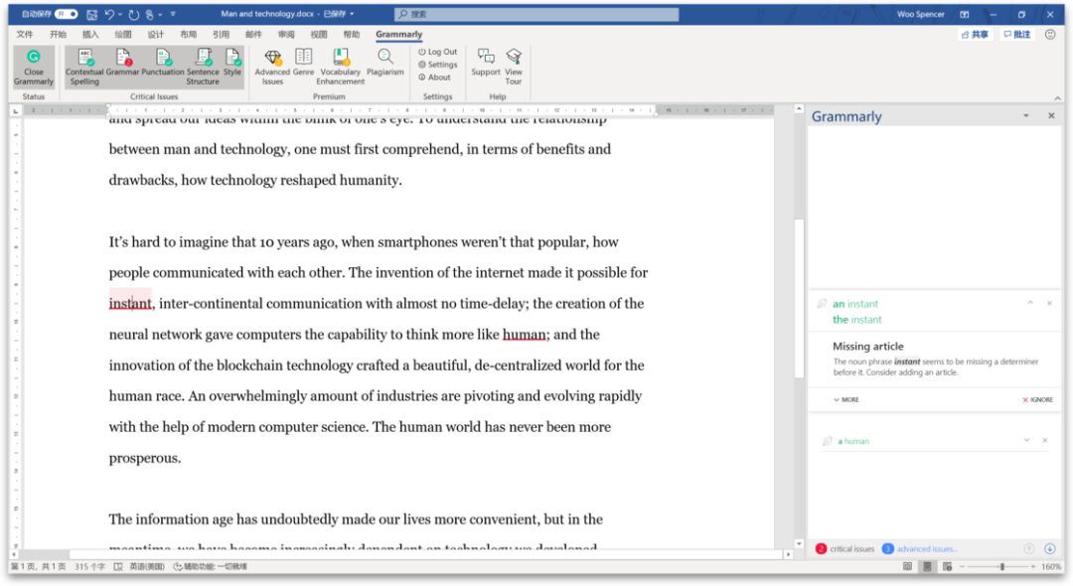Viewport: 1073px width, 586px height.
Task: Open the Grammarly pane options dropdown
Action: pyautogui.click(x=1026, y=116)
